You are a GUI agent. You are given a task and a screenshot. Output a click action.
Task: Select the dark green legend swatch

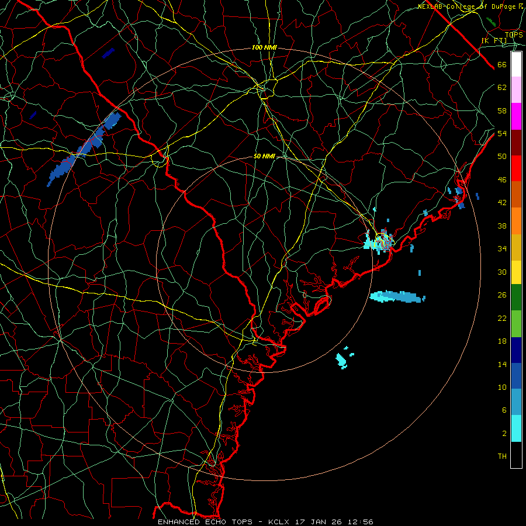pyautogui.click(x=516, y=297)
